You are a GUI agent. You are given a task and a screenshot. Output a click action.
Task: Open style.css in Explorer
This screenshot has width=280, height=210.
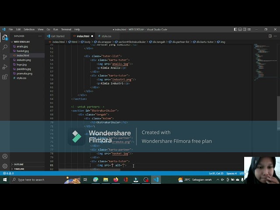coord(21,78)
